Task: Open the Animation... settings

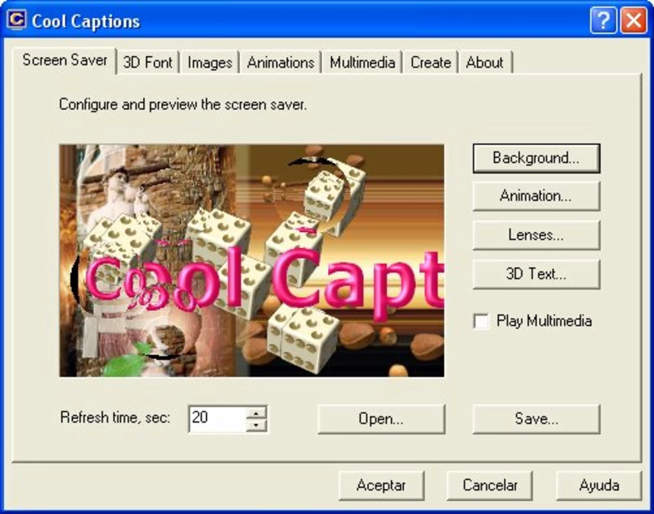Action: pos(537,196)
